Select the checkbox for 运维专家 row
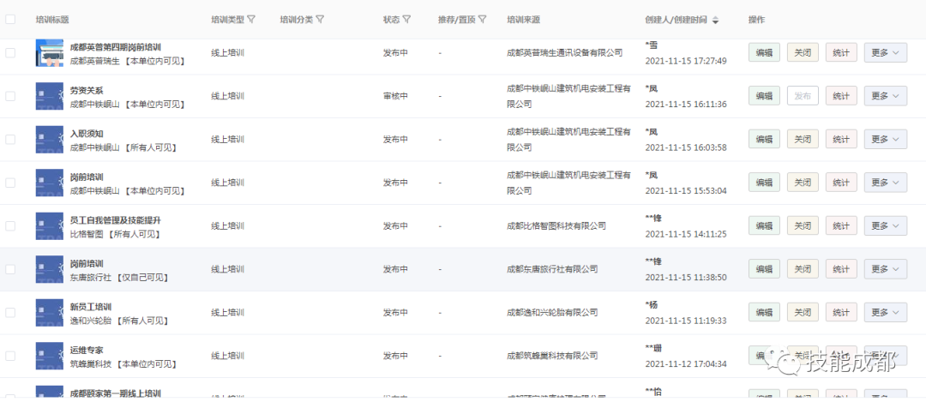Viewport: 926px width, 402px height. (x=10, y=356)
